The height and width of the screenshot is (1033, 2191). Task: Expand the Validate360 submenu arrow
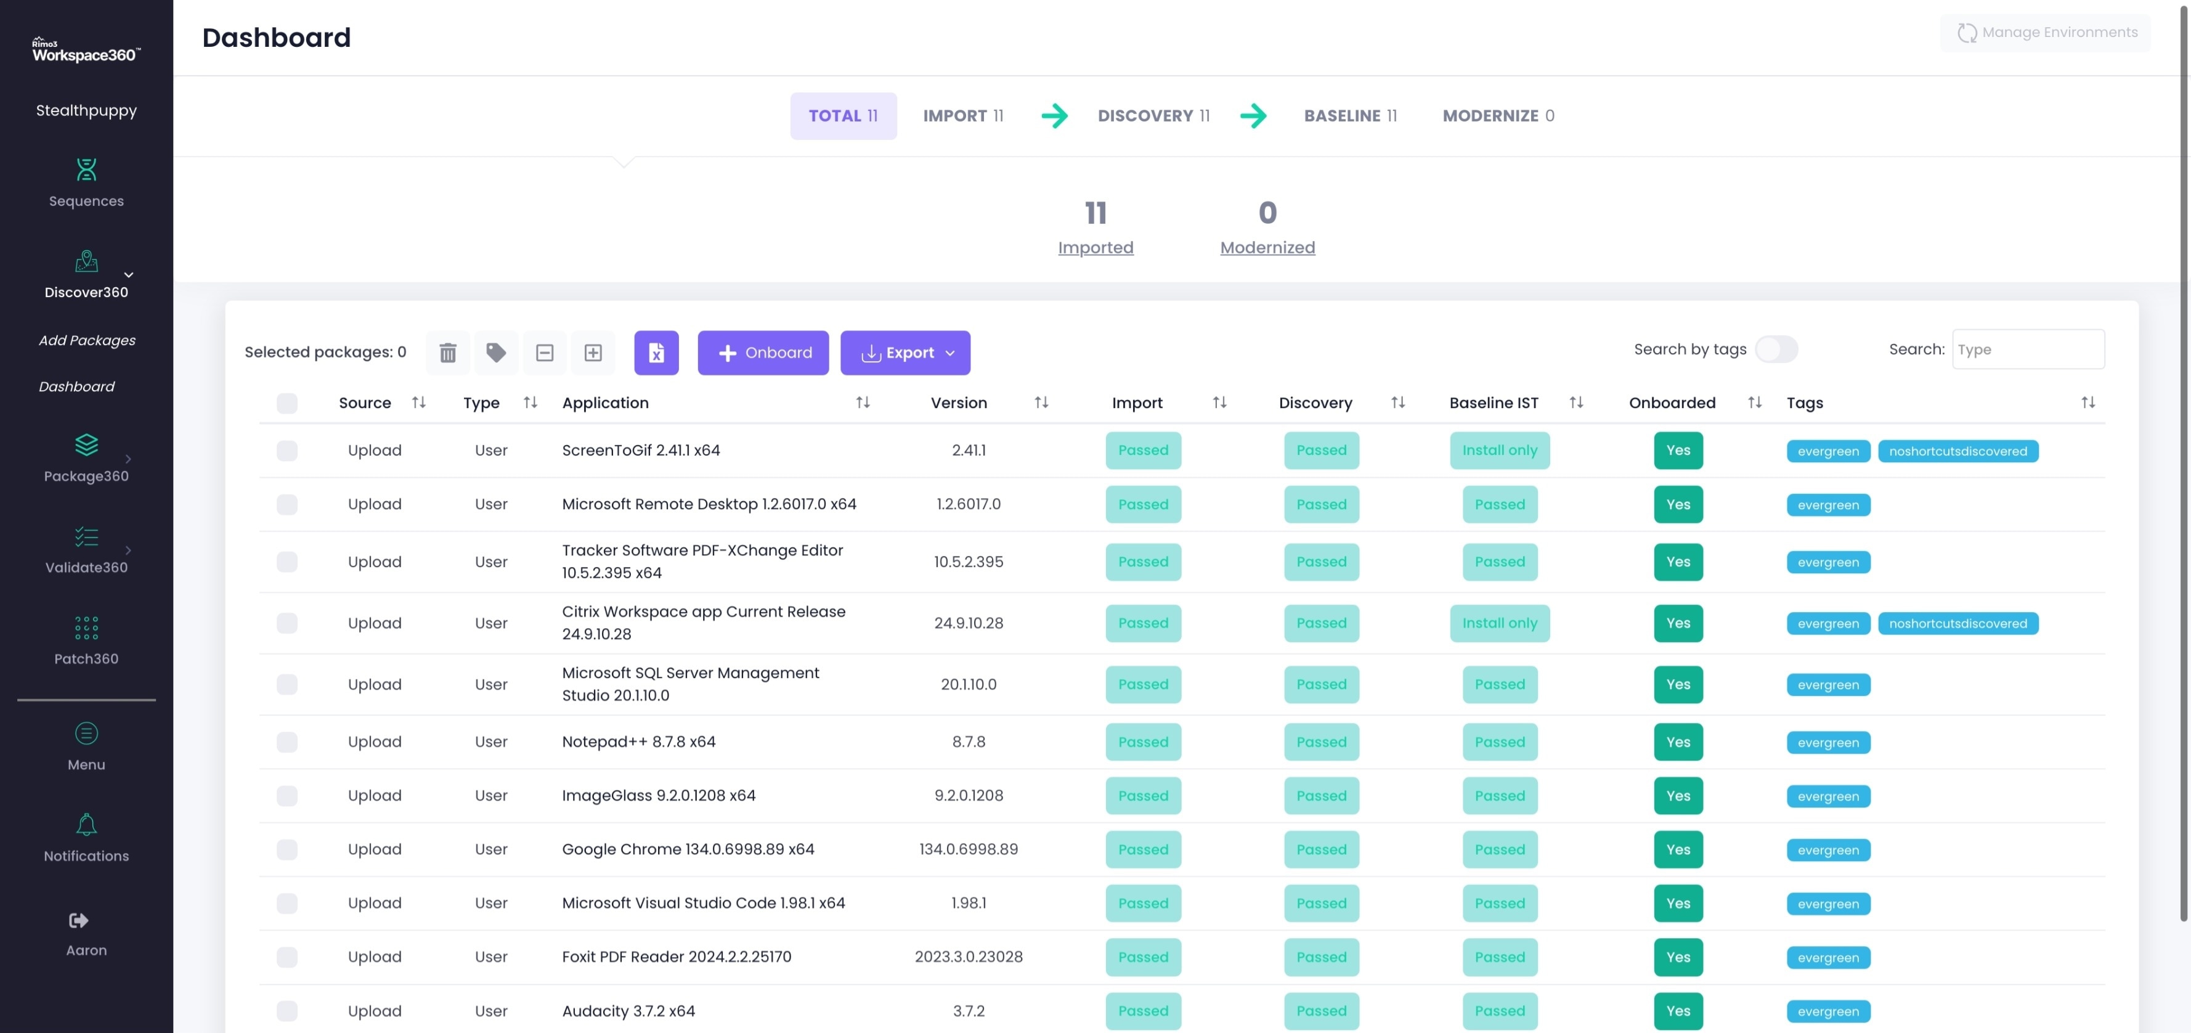click(x=128, y=550)
